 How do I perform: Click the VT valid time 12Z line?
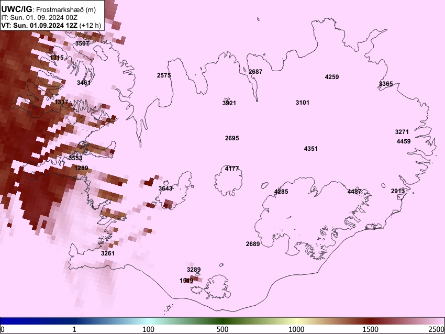coord(51,25)
